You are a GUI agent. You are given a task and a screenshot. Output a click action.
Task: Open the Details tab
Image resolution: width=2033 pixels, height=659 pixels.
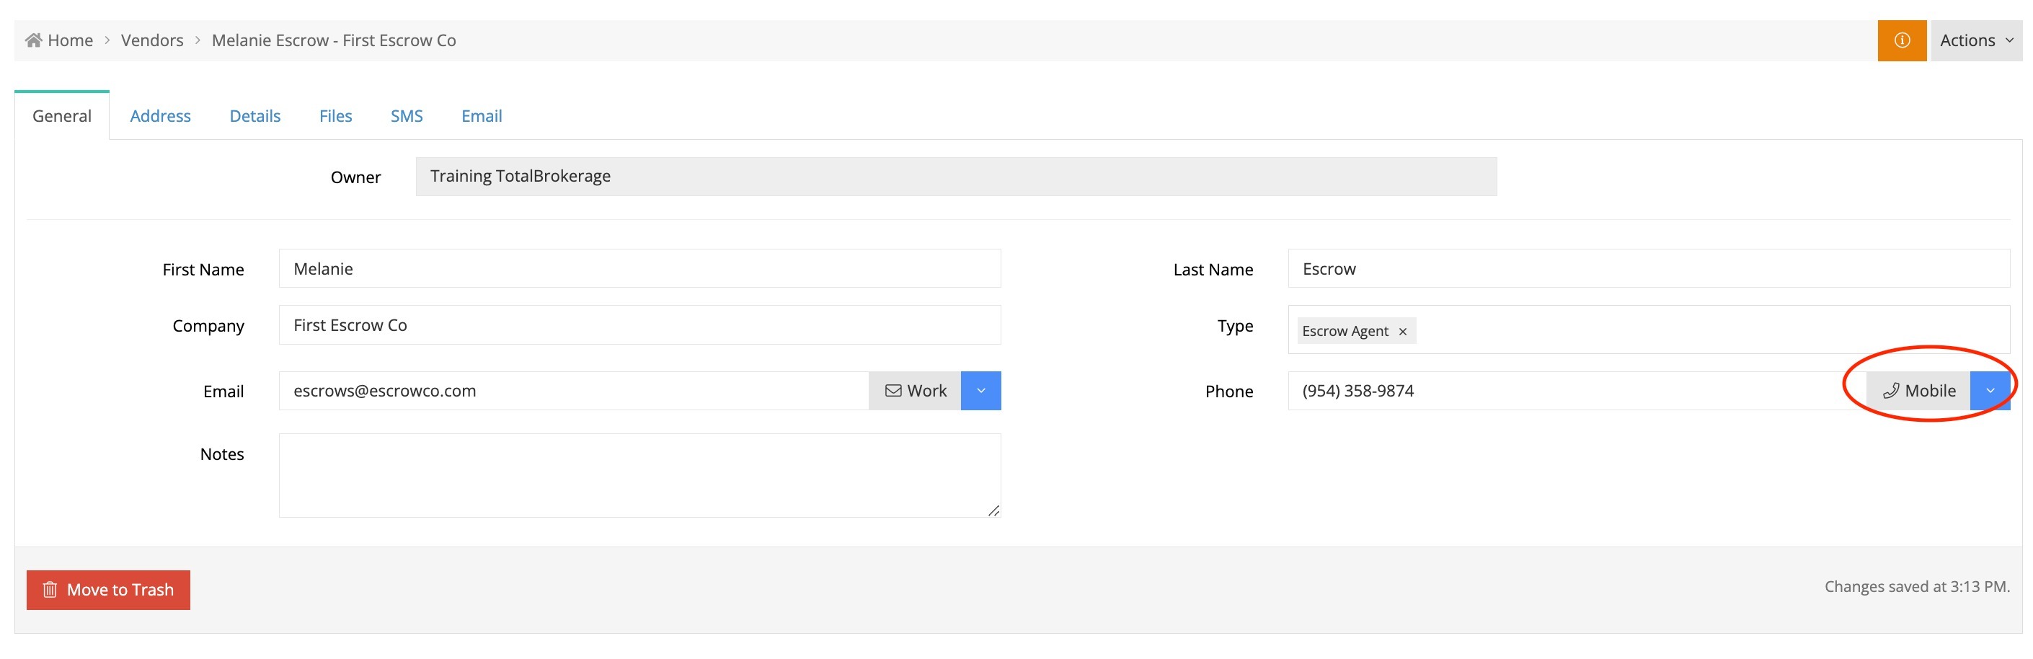(255, 116)
